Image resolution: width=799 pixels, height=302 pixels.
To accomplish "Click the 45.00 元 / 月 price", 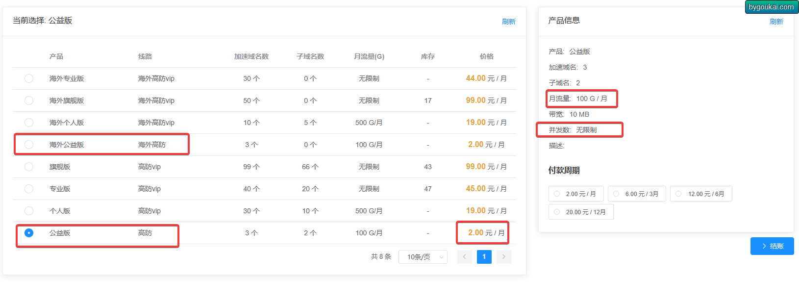I will coord(486,189).
